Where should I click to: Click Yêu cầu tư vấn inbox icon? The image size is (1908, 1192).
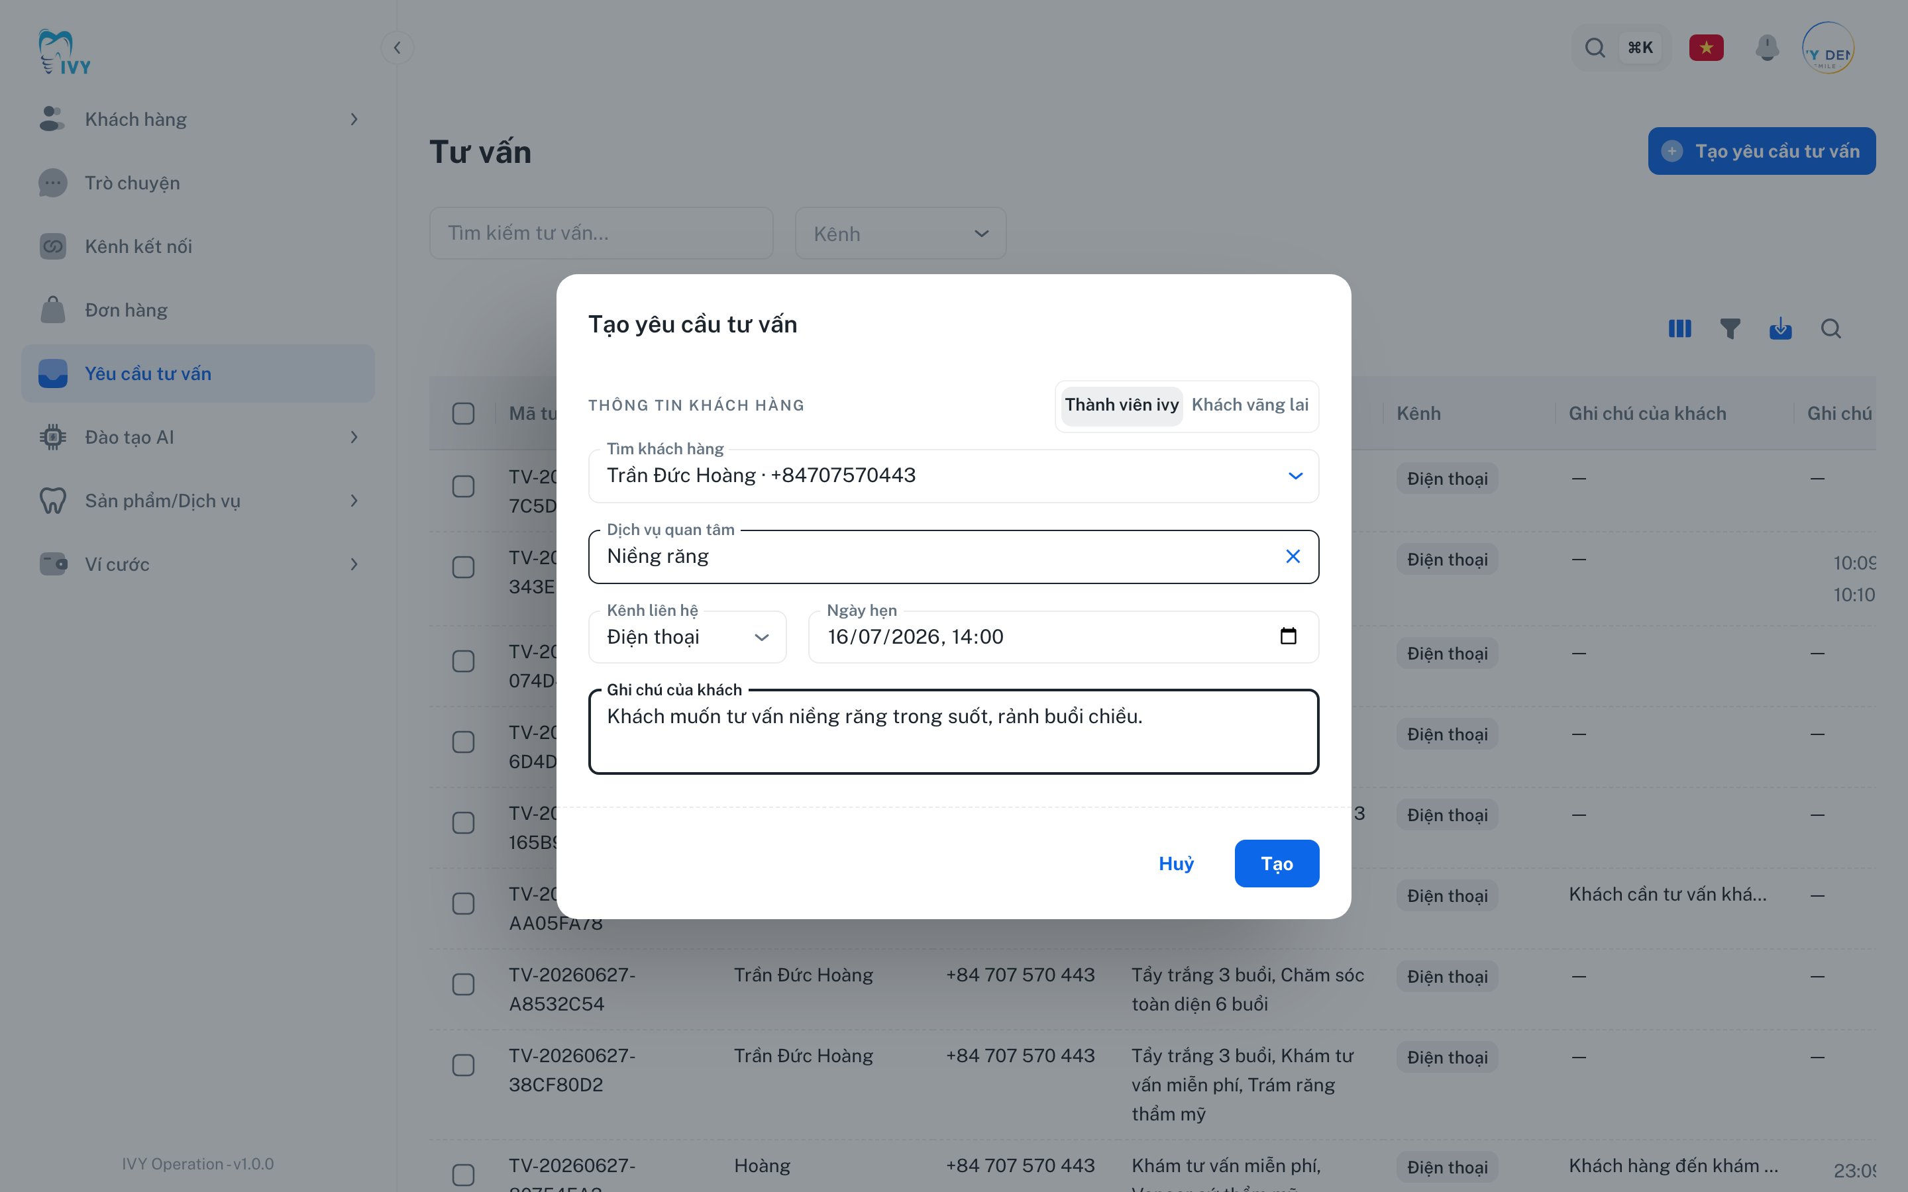pyautogui.click(x=53, y=373)
